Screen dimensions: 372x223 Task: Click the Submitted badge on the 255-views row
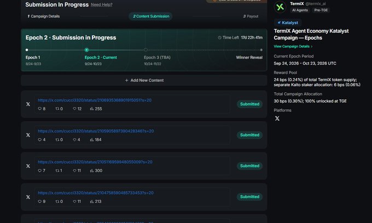[249, 104]
